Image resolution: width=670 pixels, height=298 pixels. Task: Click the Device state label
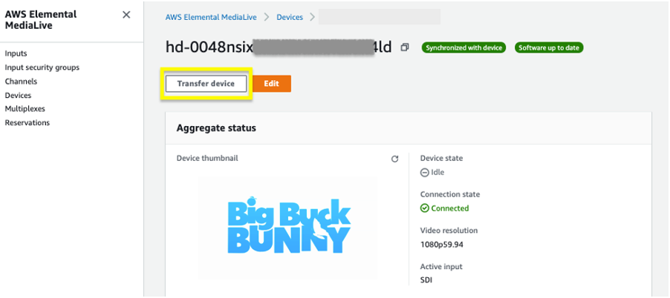pyautogui.click(x=441, y=158)
